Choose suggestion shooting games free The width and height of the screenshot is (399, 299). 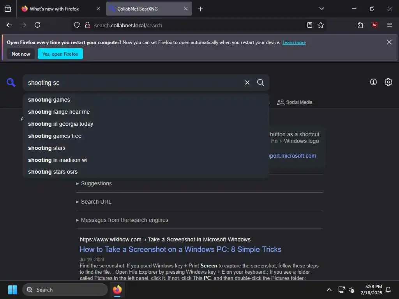[146, 136]
